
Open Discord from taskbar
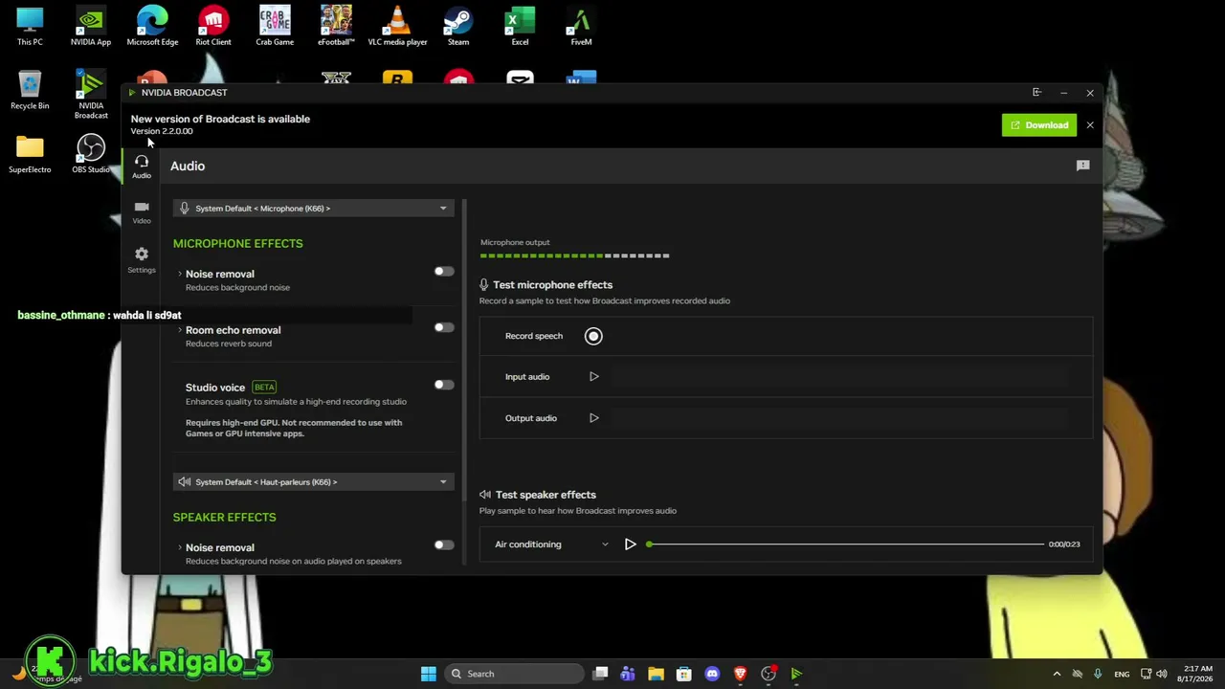(x=712, y=674)
